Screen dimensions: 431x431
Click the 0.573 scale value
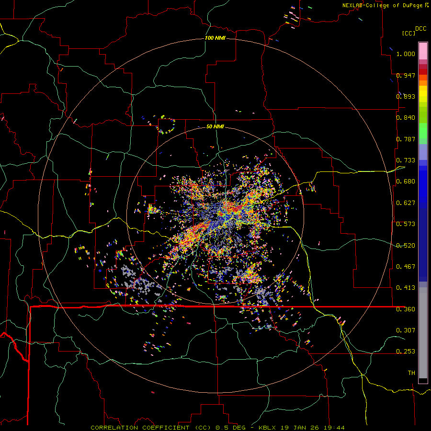click(406, 224)
